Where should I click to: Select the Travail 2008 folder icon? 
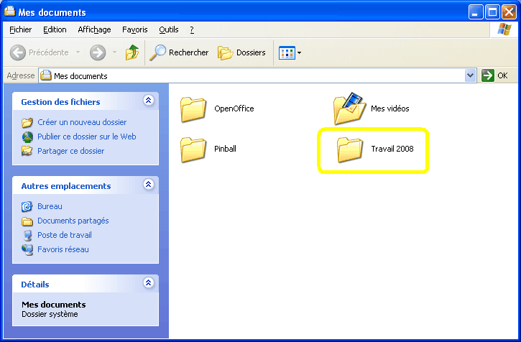(x=350, y=150)
